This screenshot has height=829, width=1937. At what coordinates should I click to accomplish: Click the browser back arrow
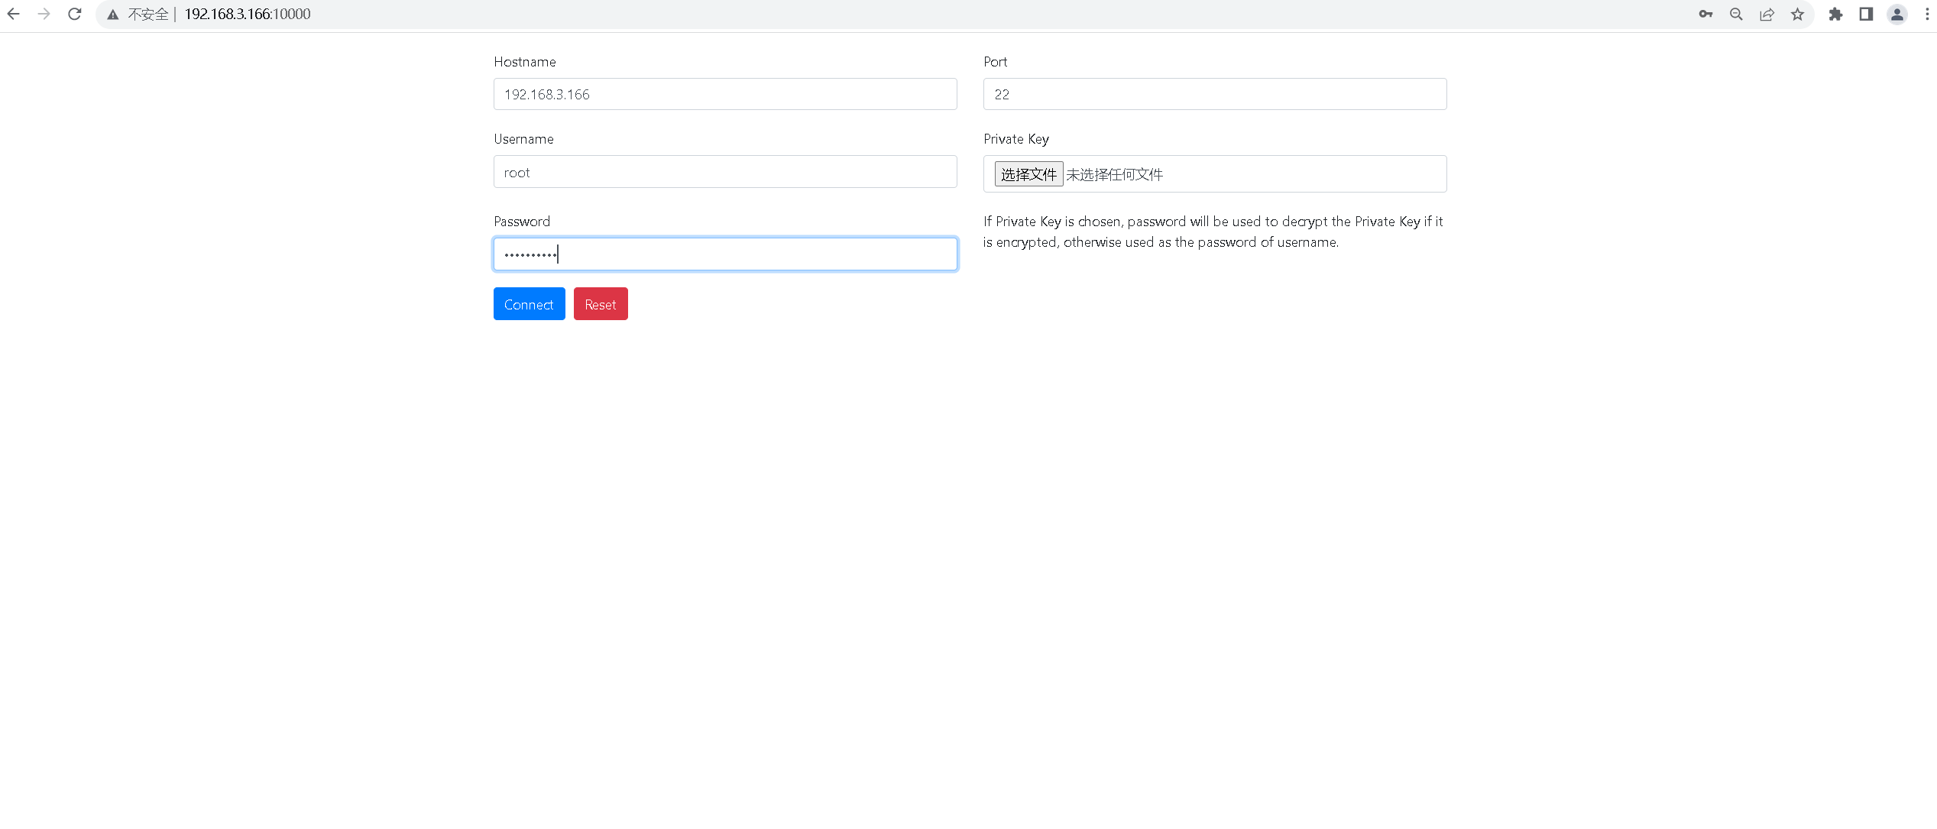14,14
